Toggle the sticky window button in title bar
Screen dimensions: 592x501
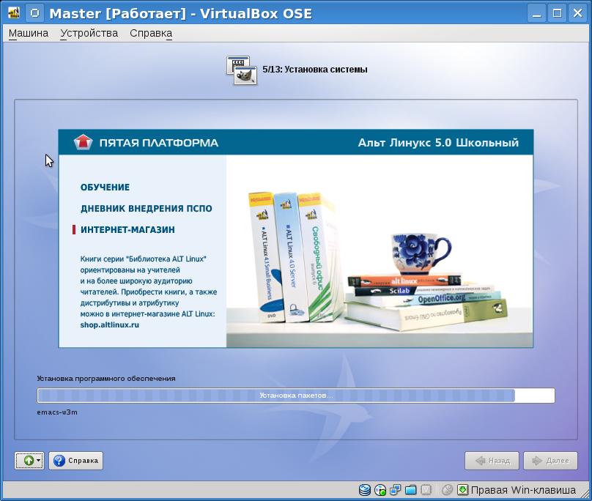point(34,13)
